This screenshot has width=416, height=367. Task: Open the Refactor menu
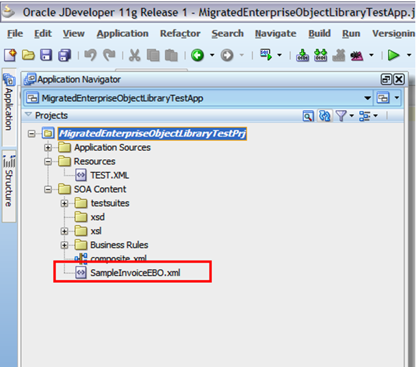[x=180, y=33]
